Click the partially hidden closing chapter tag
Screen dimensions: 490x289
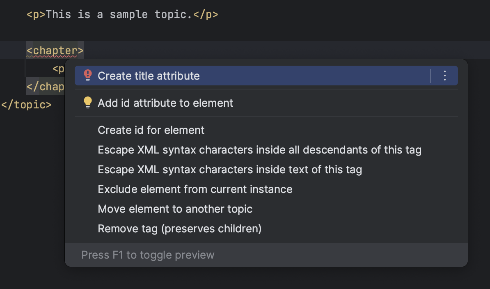[x=45, y=87]
